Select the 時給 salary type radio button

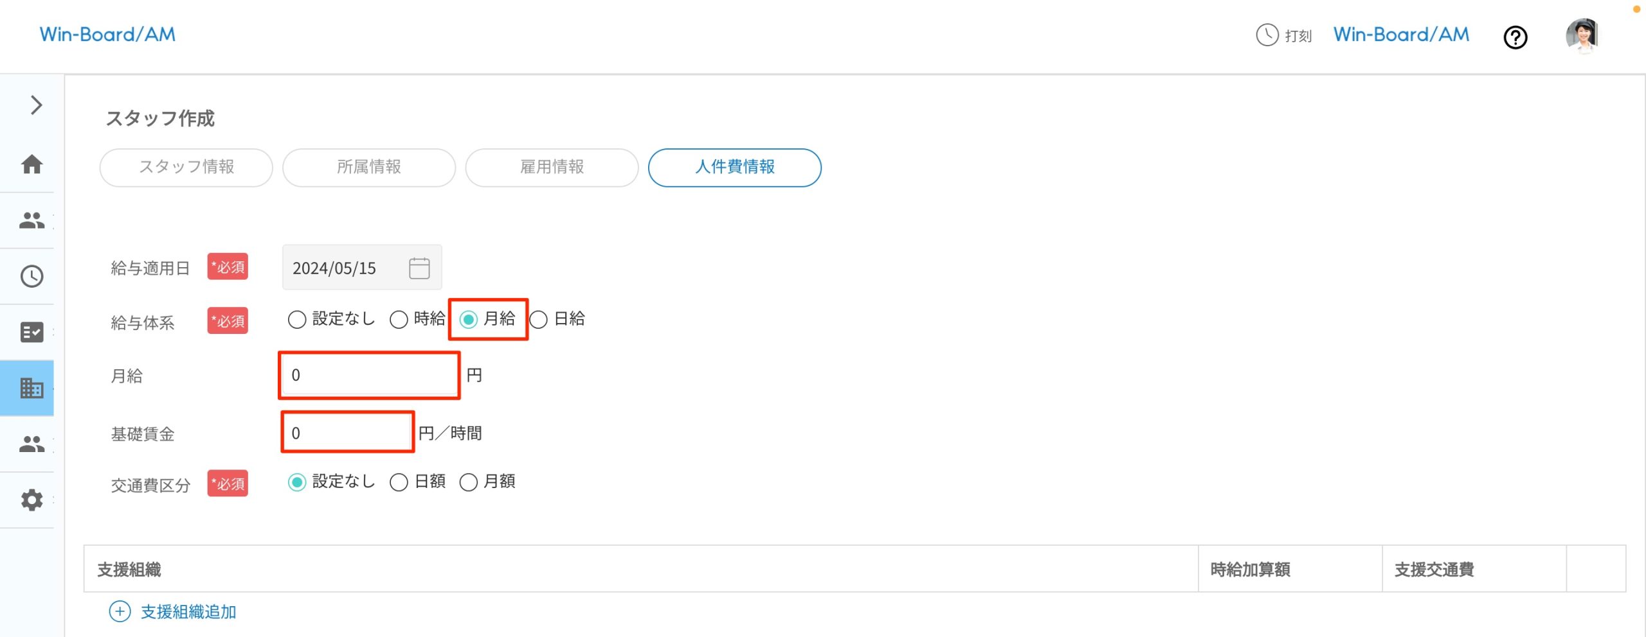(399, 319)
